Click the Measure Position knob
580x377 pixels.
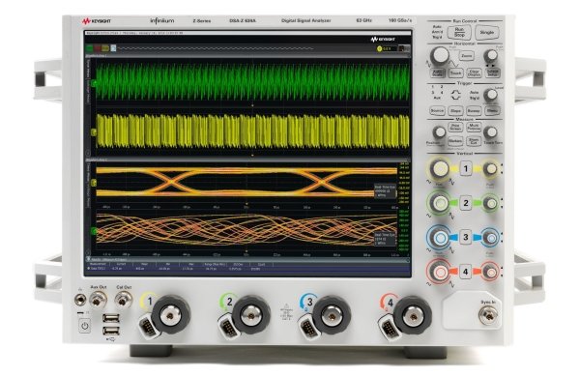pos(439,132)
